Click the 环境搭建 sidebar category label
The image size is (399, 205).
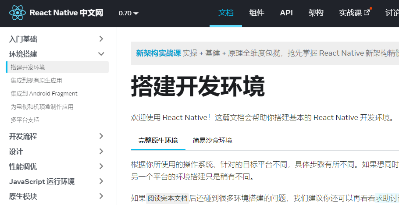tap(23, 54)
